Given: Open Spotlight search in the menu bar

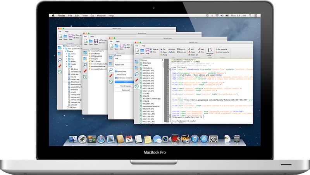Looking at the screenshot, I should click(250, 15).
